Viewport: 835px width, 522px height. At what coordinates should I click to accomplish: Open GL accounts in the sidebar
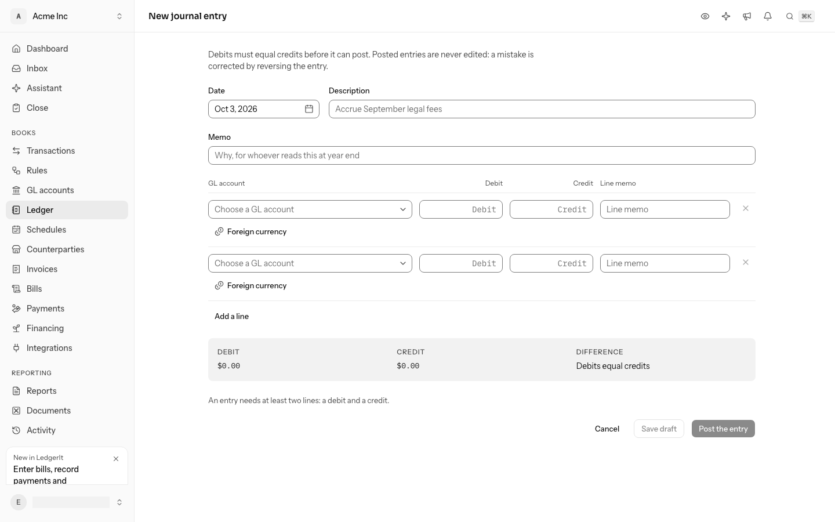pyautogui.click(x=67, y=190)
